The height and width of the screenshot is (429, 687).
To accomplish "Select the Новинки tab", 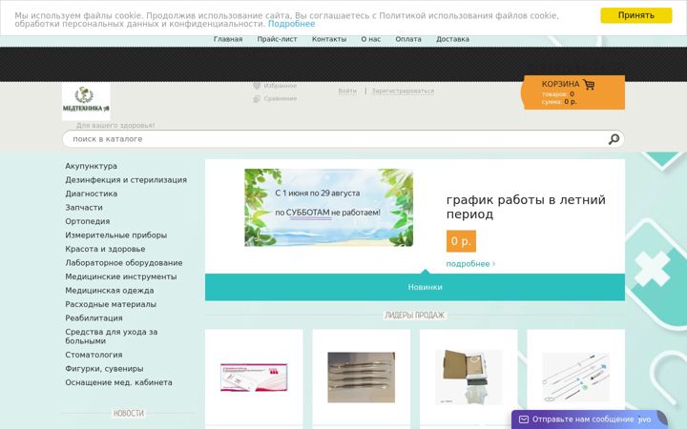I will [425, 287].
